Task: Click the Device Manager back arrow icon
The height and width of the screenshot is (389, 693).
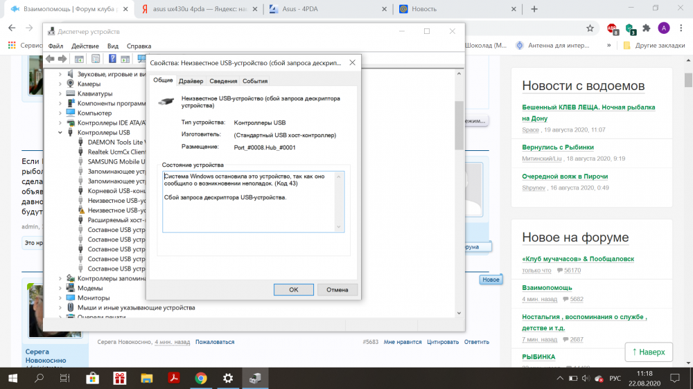Action: pos(50,59)
